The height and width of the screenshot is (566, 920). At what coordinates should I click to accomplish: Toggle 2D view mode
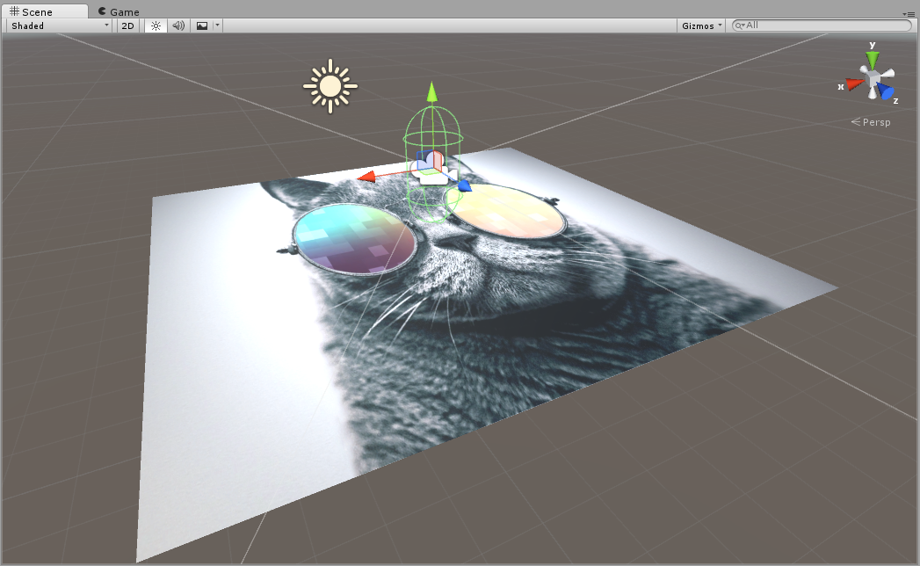tap(127, 25)
